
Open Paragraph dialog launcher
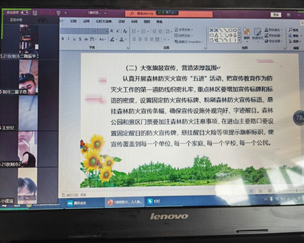pos(205,48)
